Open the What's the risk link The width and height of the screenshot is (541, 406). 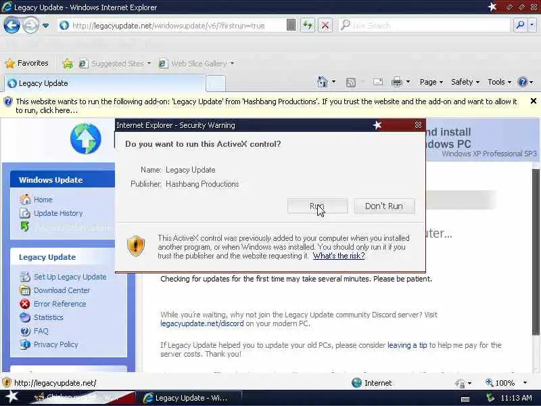[339, 256]
